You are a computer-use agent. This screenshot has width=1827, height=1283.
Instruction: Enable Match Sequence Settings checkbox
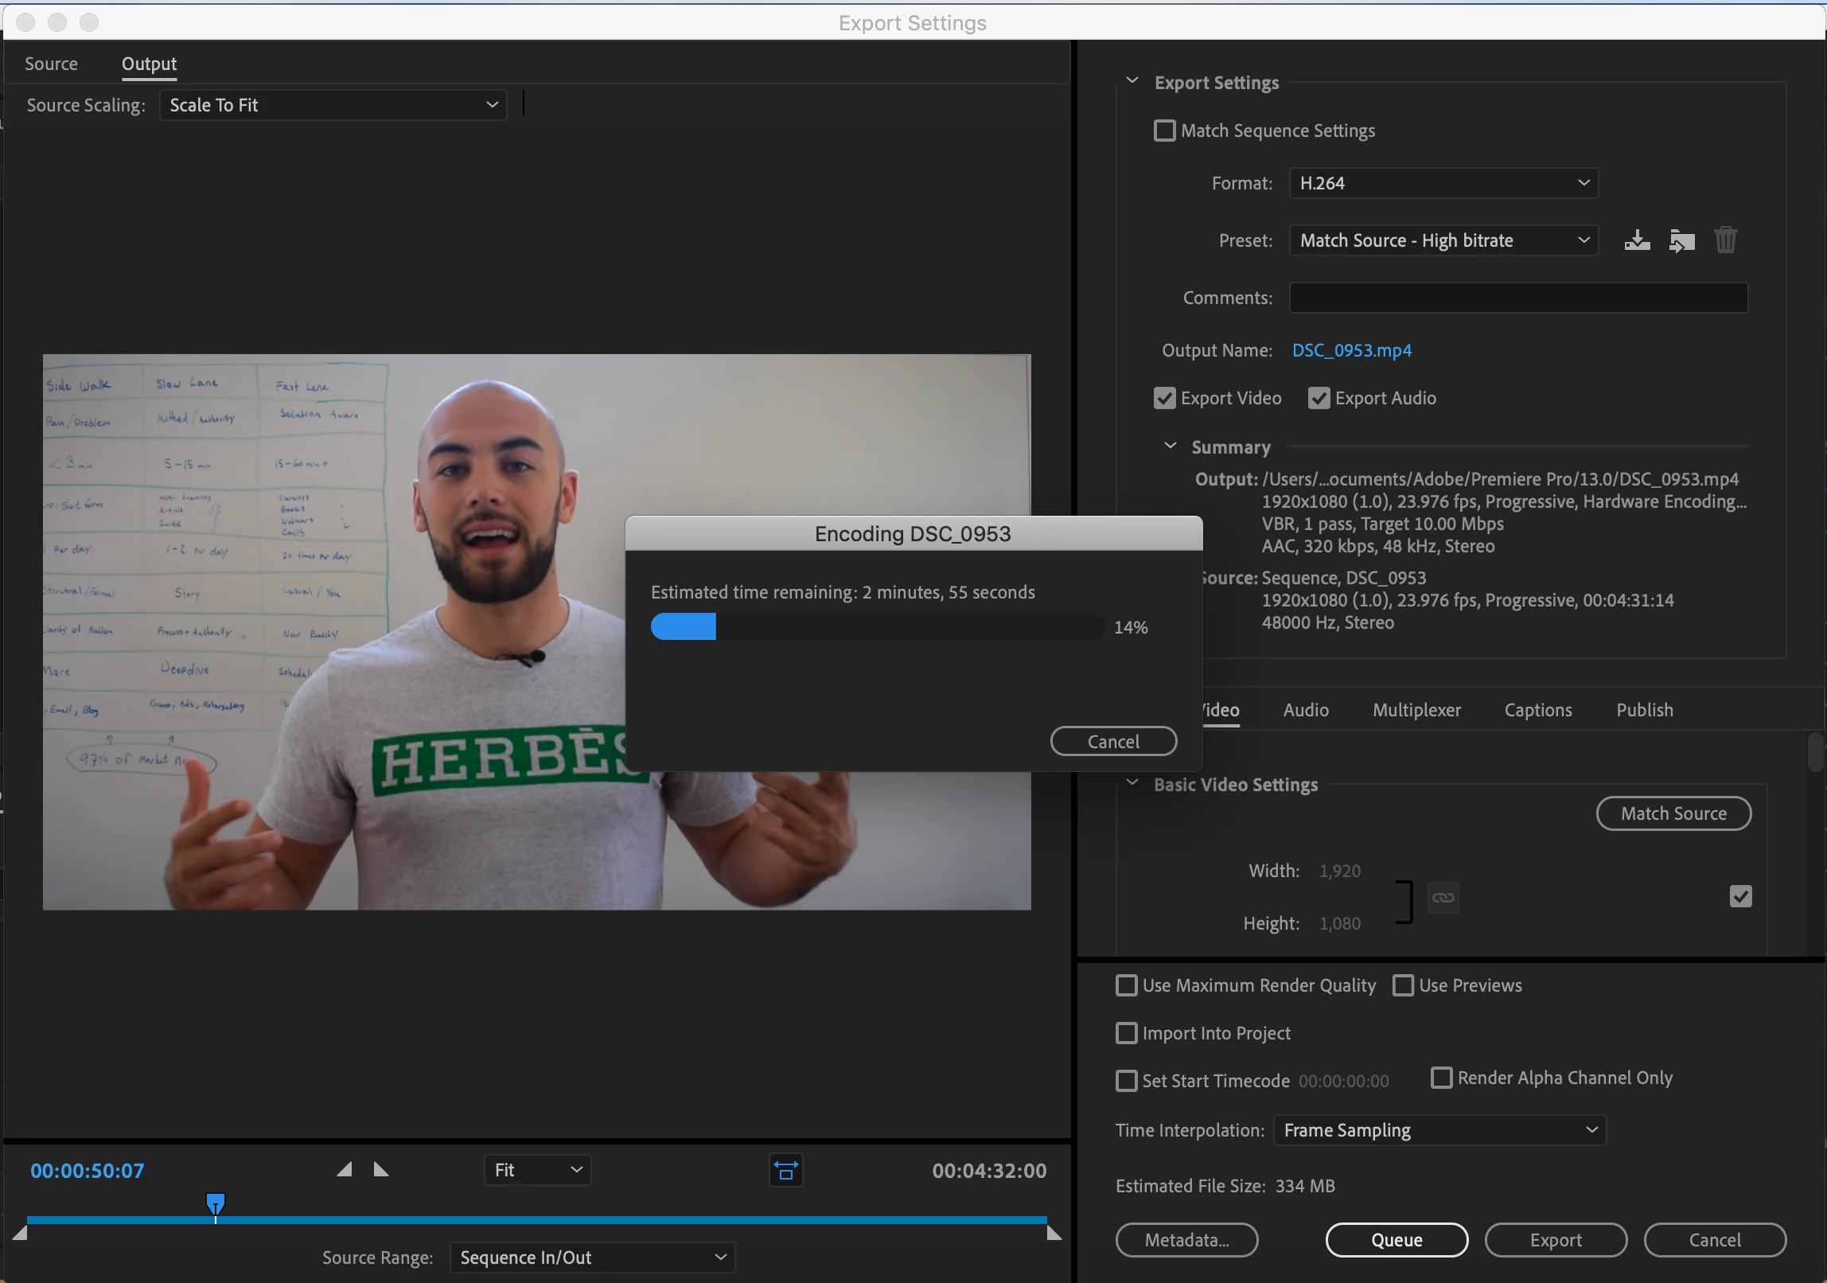(1164, 131)
